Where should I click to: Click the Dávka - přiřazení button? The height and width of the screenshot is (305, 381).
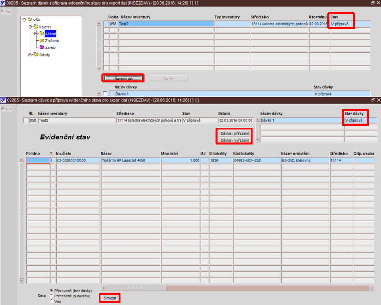tap(234, 133)
